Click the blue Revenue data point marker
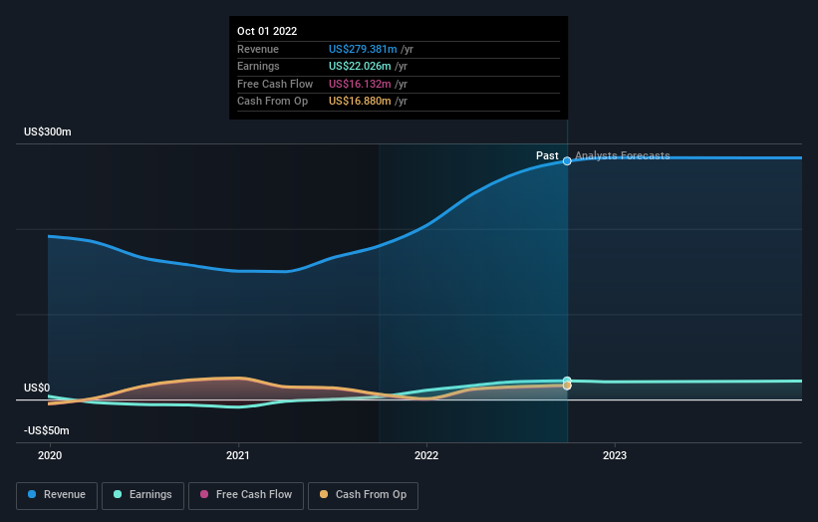Viewport: 818px width, 522px height. tap(567, 161)
